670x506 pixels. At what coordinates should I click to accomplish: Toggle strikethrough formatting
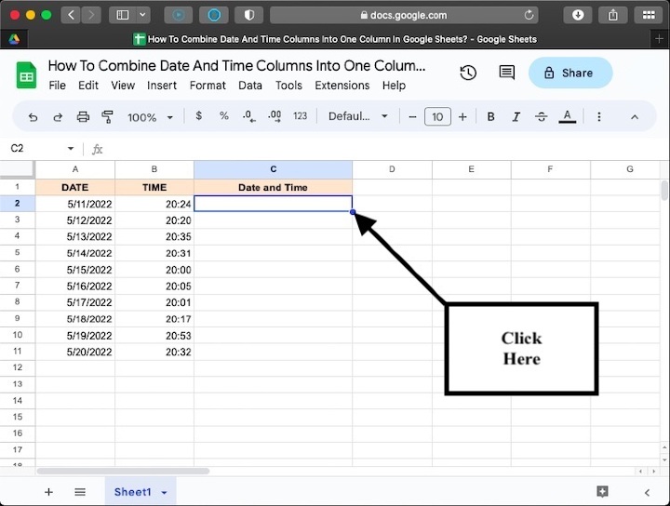point(541,116)
